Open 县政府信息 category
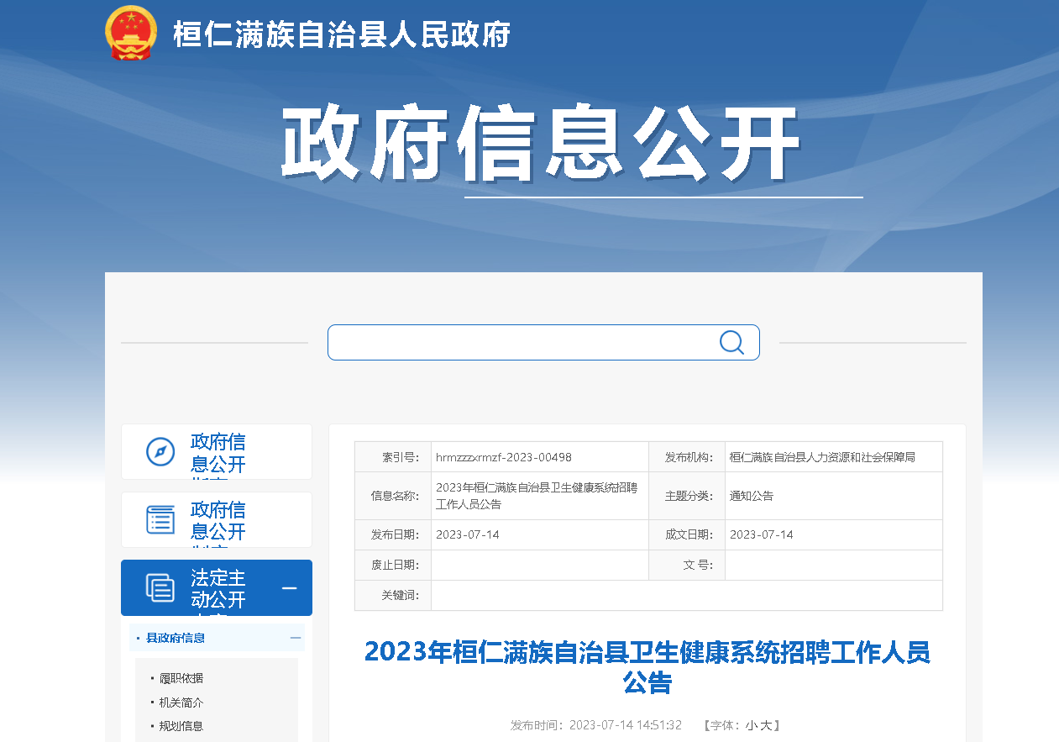Viewport: 1059px width, 742px height. (176, 638)
